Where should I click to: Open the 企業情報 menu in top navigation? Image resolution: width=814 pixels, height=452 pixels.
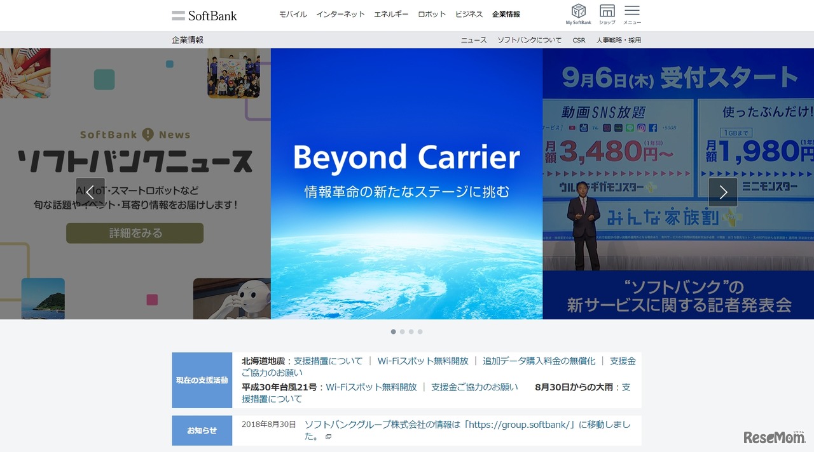pyautogui.click(x=506, y=14)
